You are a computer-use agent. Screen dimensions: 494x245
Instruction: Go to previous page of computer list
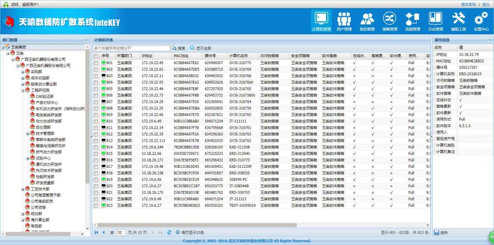click(x=103, y=232)
